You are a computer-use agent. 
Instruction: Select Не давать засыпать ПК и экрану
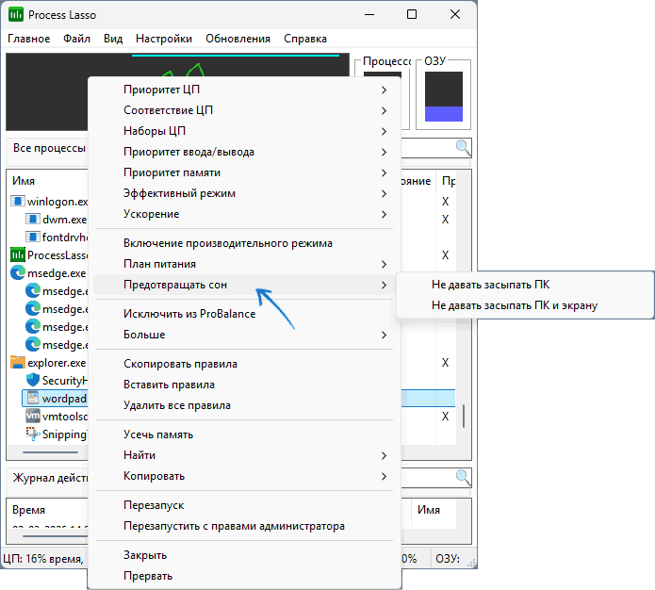click(525, 305)
